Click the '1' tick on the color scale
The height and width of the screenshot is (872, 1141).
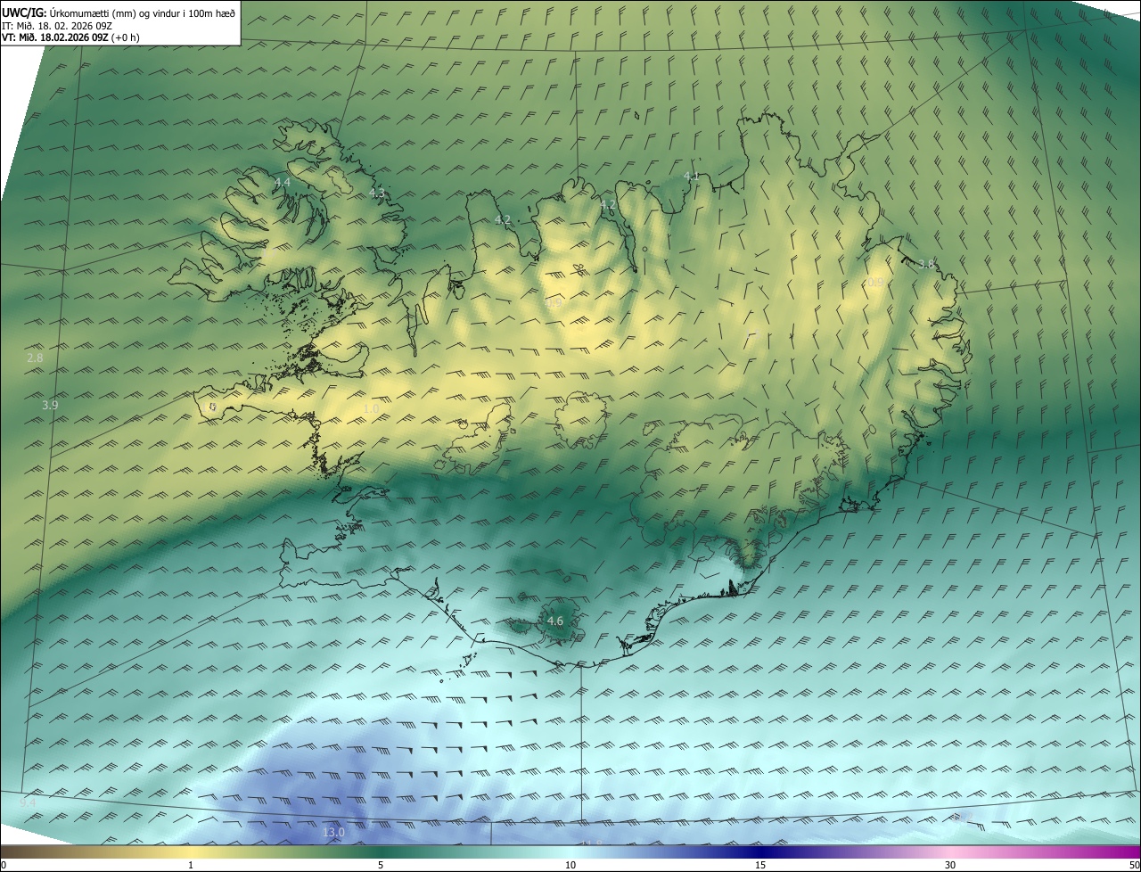coord(191,865)
